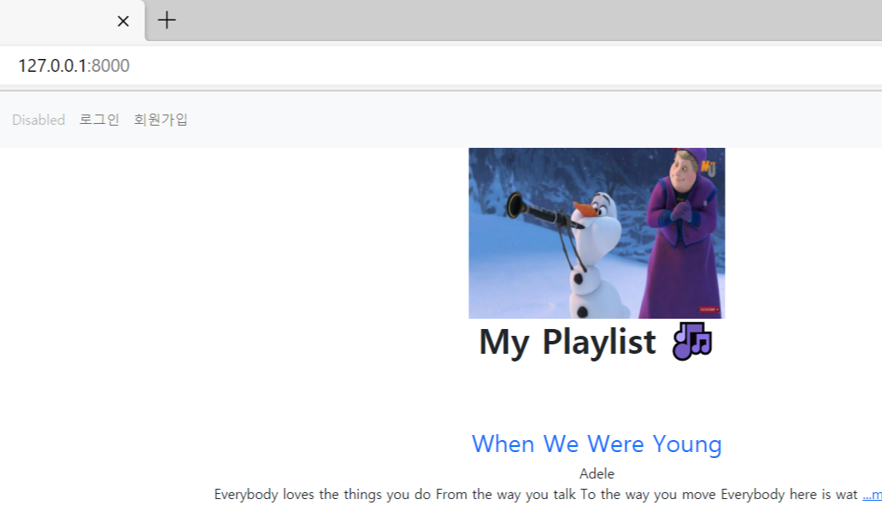Click the more link after the lyrics
Screen dimensions: 882x511
[872, 495]
